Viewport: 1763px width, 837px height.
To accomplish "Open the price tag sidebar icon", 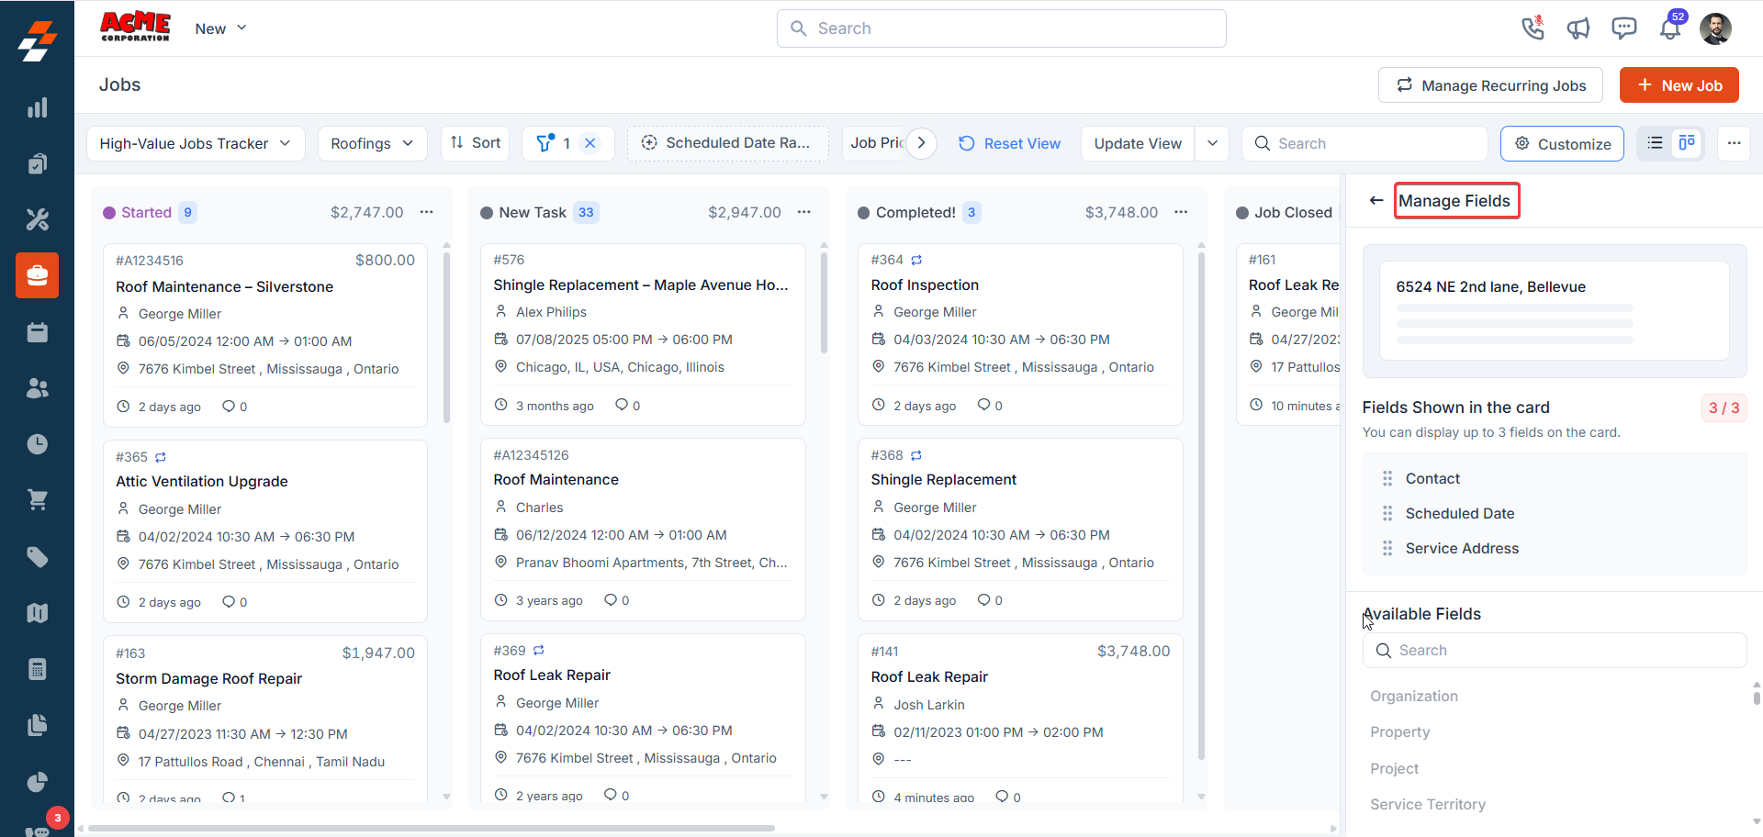I will tap(37, 557).
